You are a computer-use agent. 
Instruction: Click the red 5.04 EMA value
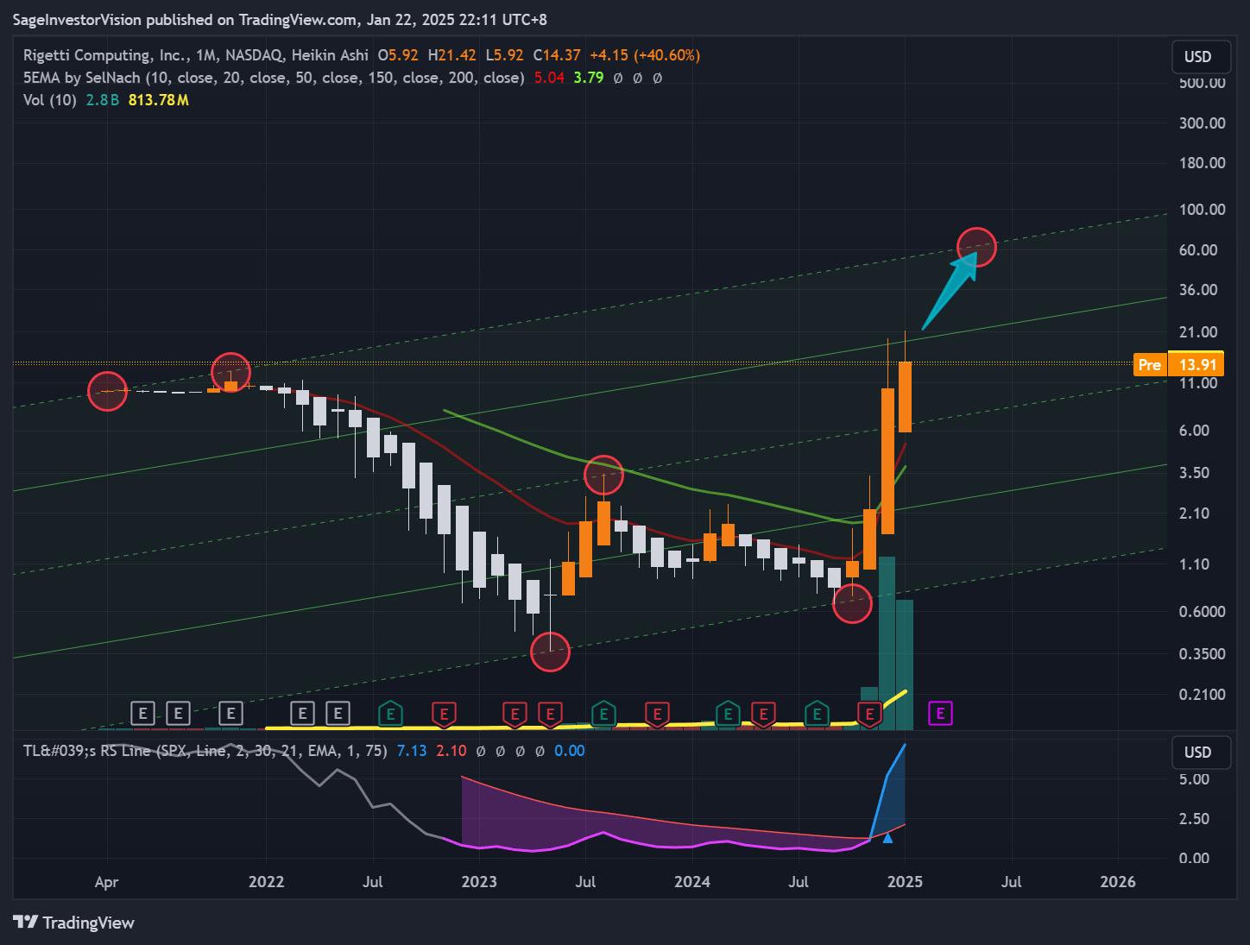click(x=549, y=78)
